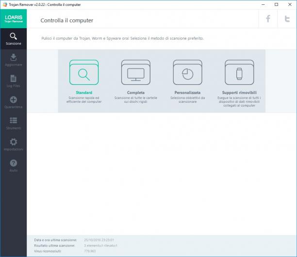297x257 pixels.
Task: Click the Standard scan label
Action: pyautogui.click(x=84, y=93)
